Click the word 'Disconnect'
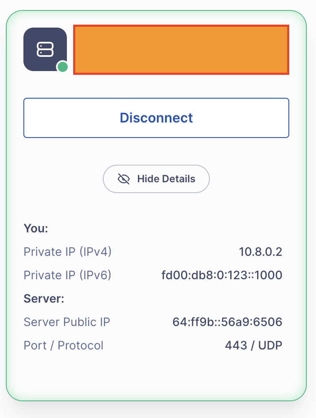316x418 pixels. (156, 118)
